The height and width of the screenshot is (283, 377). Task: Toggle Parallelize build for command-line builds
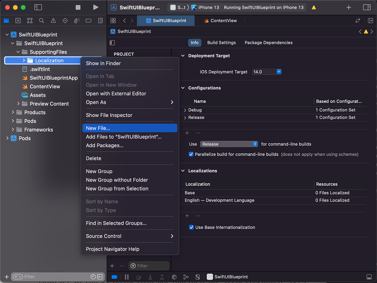pos(191,154)
